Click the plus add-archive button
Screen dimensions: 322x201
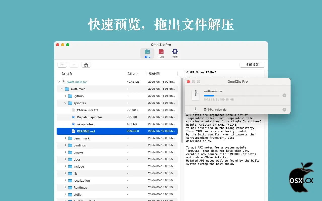pyautogui.click(x=62, y=65)
